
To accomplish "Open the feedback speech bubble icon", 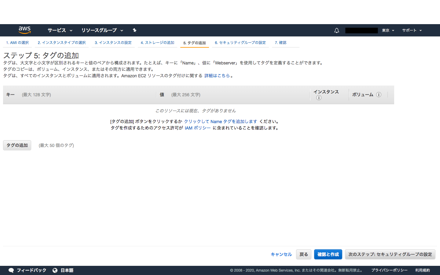I will click(11, 270).
